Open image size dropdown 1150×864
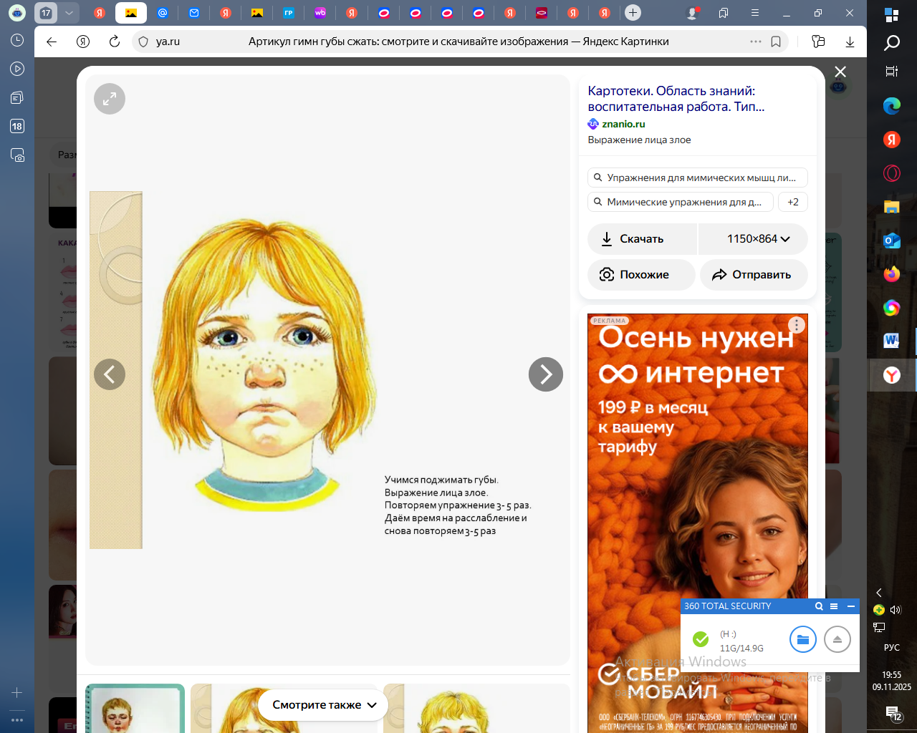The height and width of the screenshot is (733, 917). coord(753,239)
